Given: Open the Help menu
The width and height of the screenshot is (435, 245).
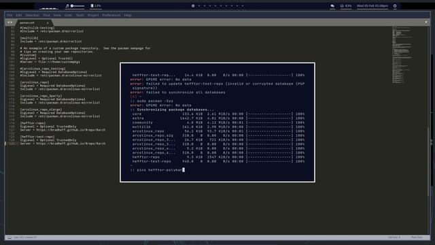Looking at the screenshot, I should [x=128, y=15].
